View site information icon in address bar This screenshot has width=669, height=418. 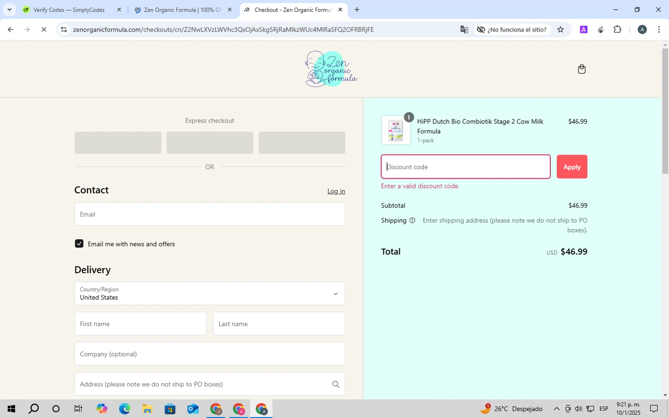pyautogui.click(x=64, y=29)
